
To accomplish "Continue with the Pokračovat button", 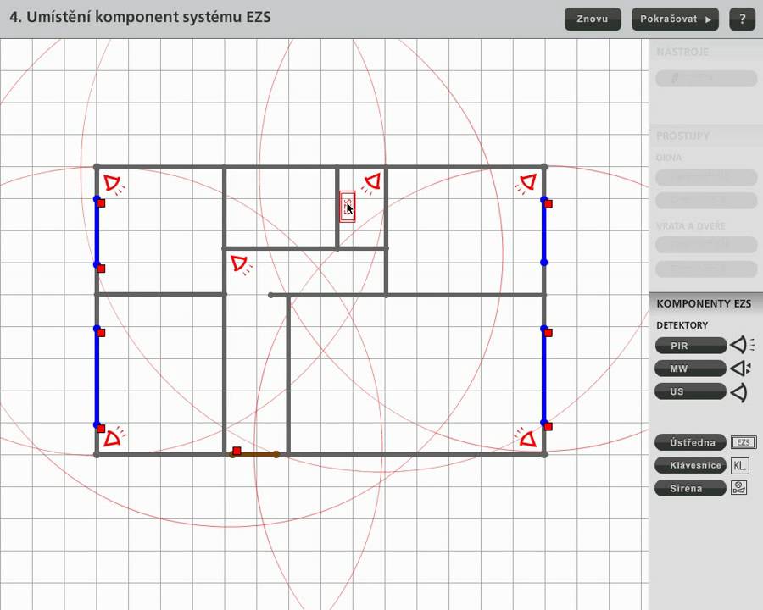I will click(675, 19).
